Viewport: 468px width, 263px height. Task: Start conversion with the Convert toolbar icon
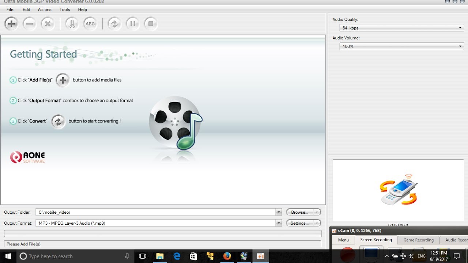tap(114, 24)
